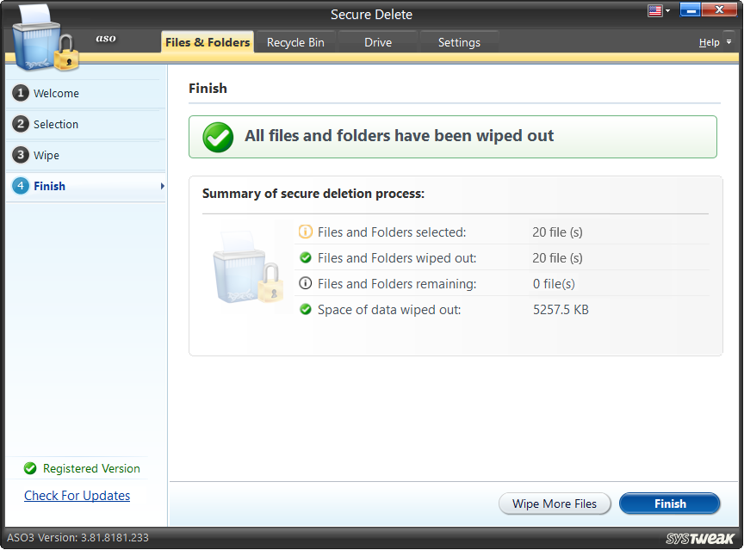This screenshot has width=744, height=550.
Task: Open the Check For Updates link
Action: 77,495
